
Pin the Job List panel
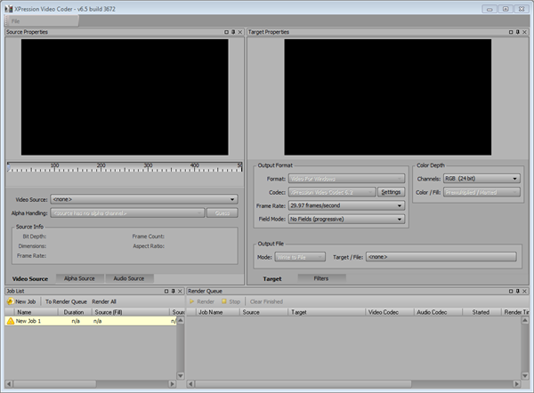173,292
